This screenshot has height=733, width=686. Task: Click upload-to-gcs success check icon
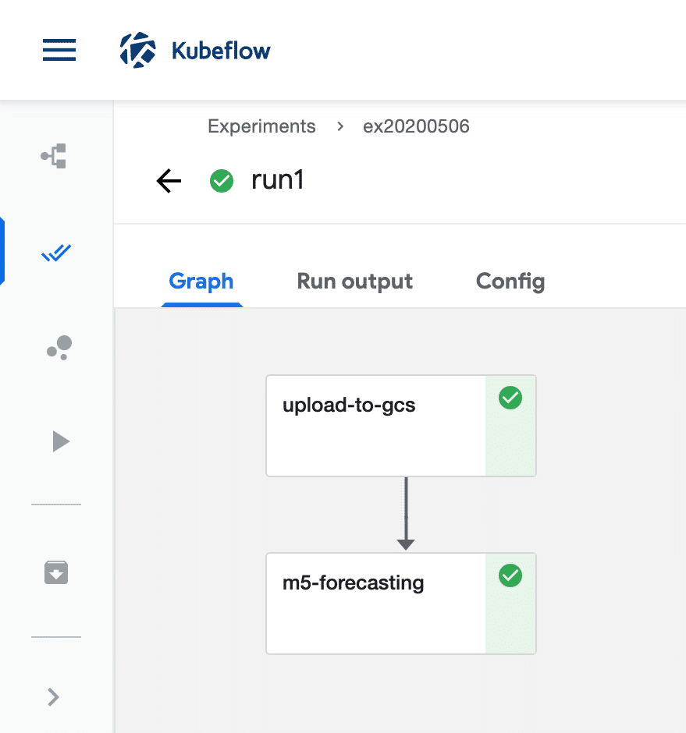pos(510,398)
